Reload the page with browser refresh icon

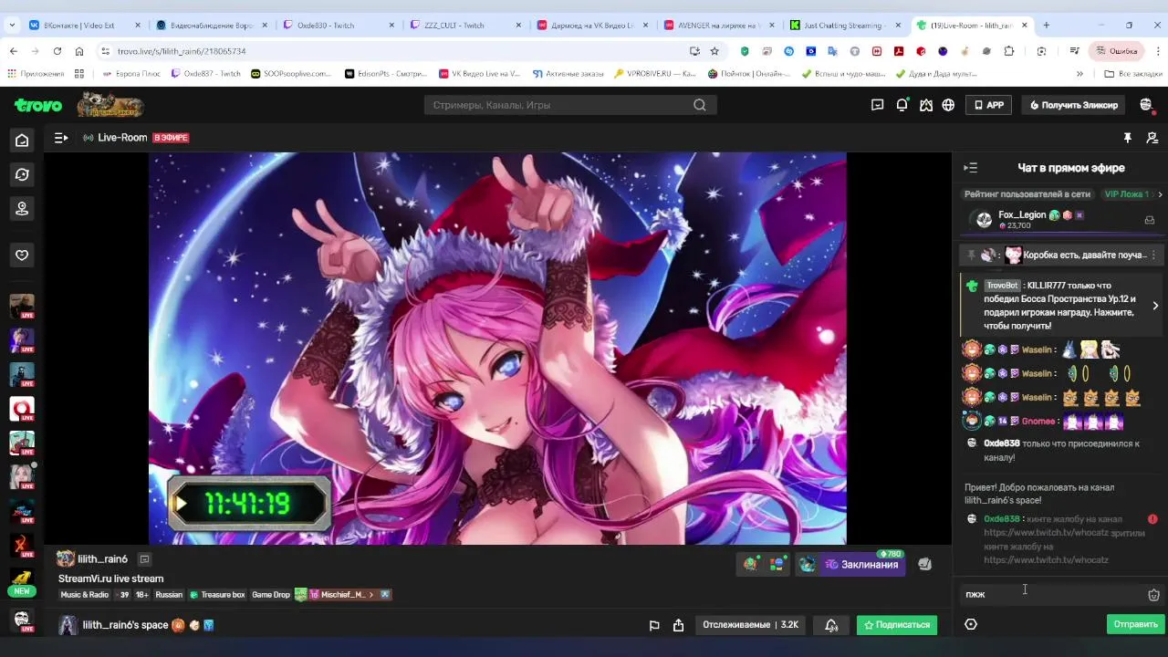[x=57, y=51]
